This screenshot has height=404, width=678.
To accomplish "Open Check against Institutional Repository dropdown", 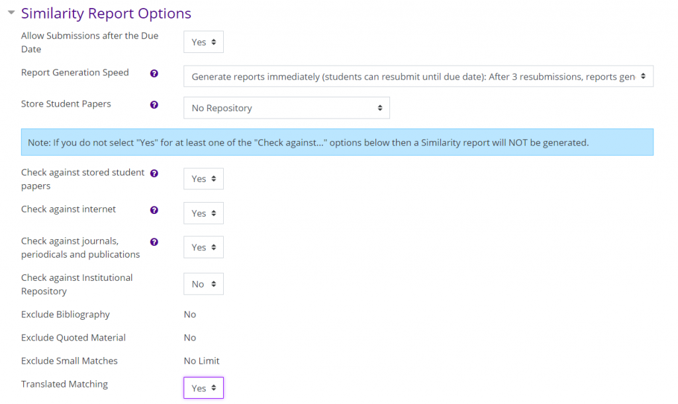I will [203, 284].
